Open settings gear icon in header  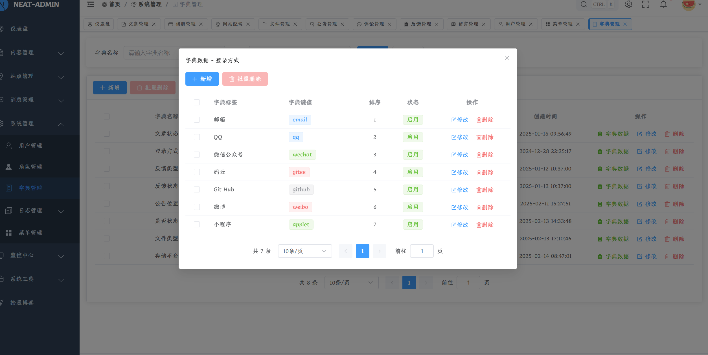coord(628,4)
